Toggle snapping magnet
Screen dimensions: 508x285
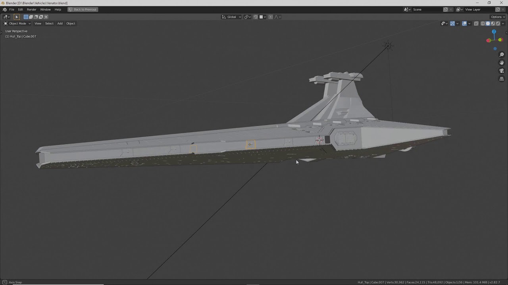(x=256, y=17)
